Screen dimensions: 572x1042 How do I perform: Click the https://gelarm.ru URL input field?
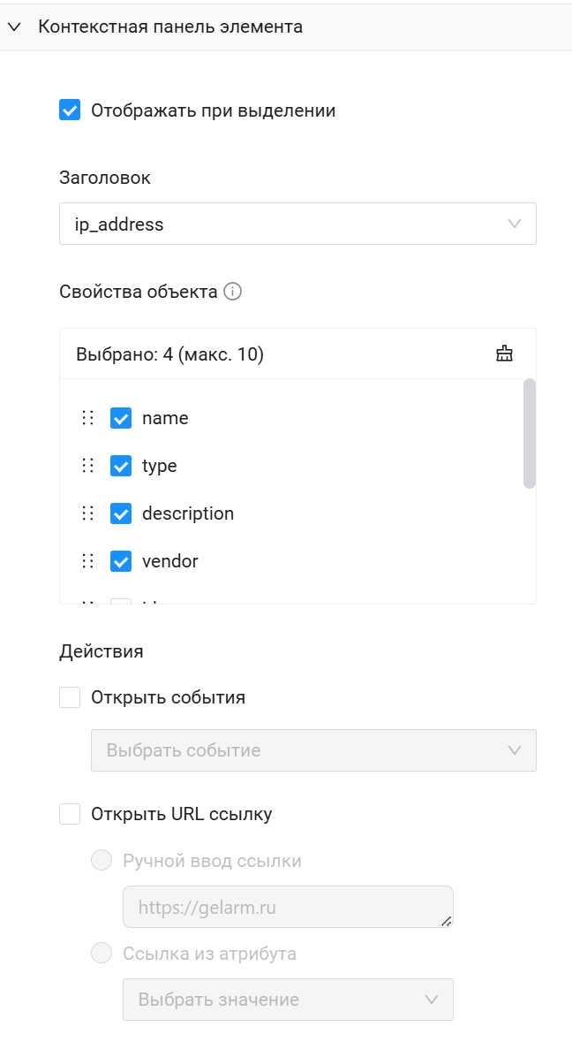(x=288, y=907)
